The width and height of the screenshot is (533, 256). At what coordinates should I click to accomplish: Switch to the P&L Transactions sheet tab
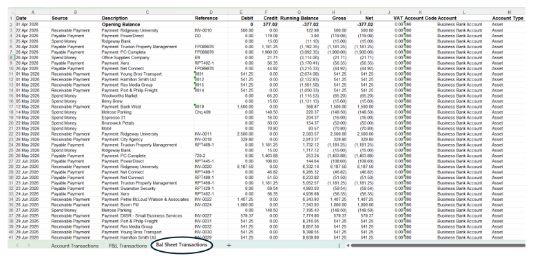click(x=127, y=246)
